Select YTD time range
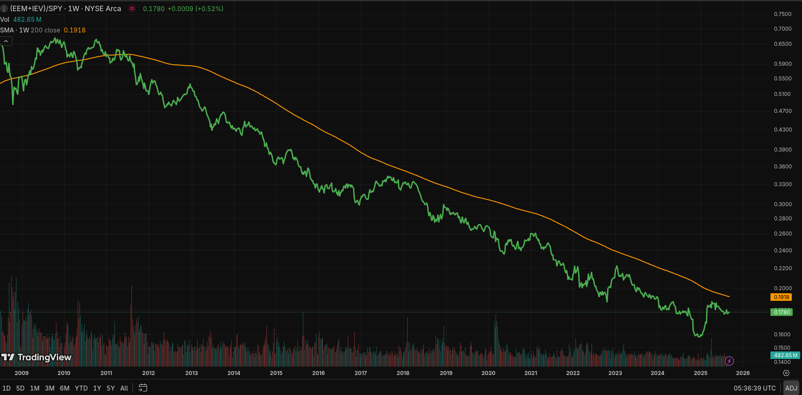The height and width of the screenshot is (395, 802). (81, 388)
